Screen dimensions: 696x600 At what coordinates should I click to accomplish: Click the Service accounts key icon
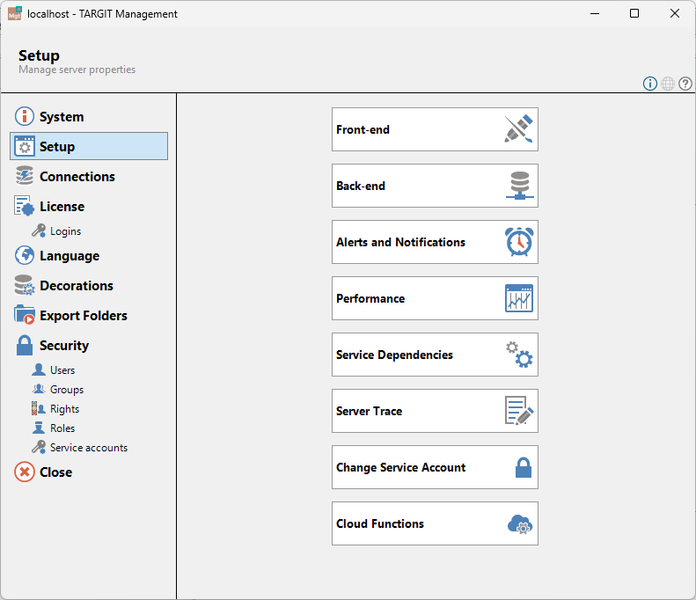coord(39,447)
